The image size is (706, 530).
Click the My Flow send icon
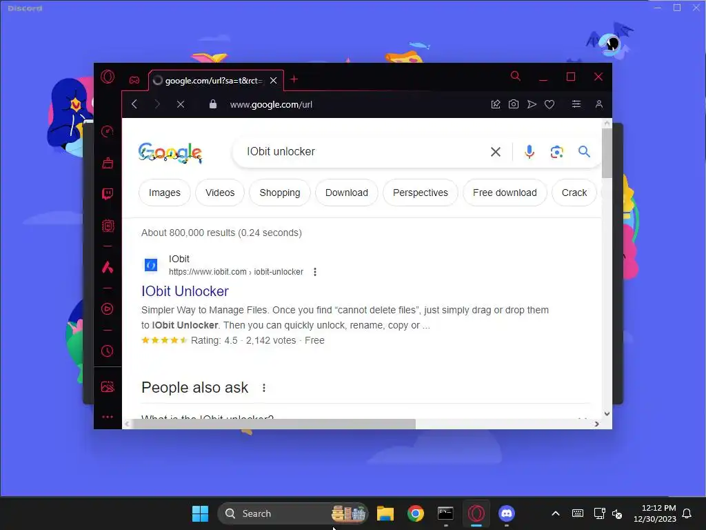(532, 104)
